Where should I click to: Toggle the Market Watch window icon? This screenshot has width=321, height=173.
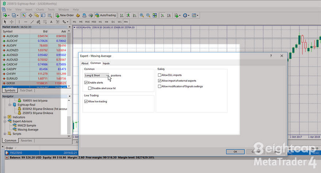click(24, 15)
